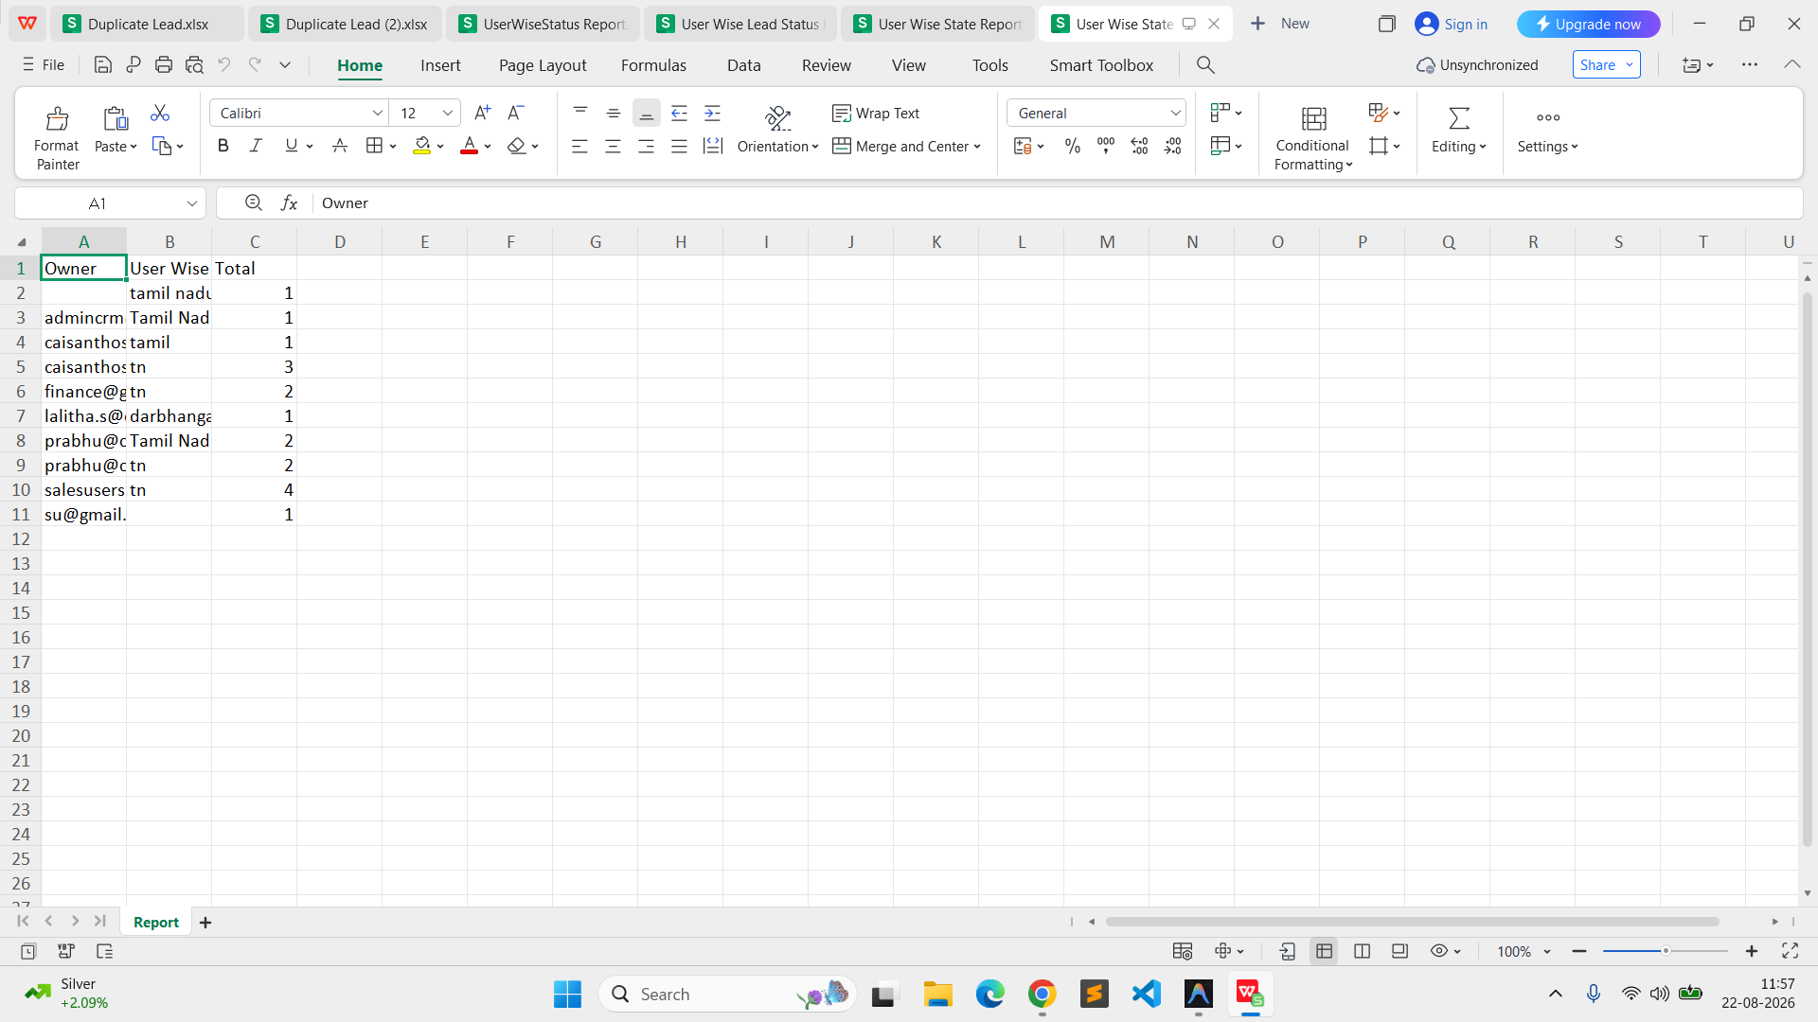Click the horizontal scrollbar

pos(1412,922)
